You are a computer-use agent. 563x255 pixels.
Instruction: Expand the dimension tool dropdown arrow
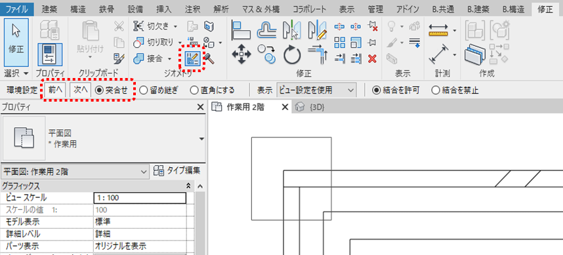point(455,55)
